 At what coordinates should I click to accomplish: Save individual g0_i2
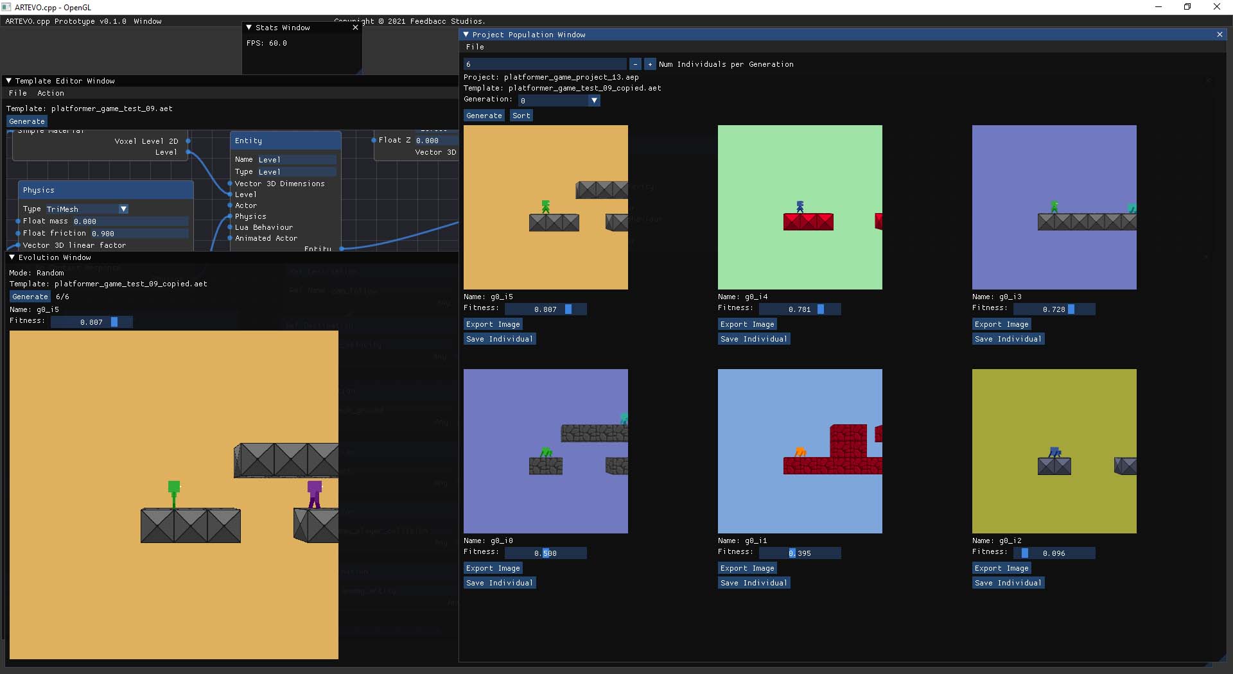click(x=1008, y=583)
